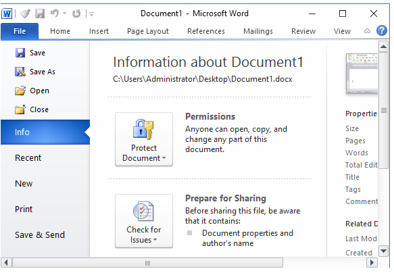Viewport: 394px width, 273px height.
Task: Switch to the Page Layout tab
Action: pos(148,31)
